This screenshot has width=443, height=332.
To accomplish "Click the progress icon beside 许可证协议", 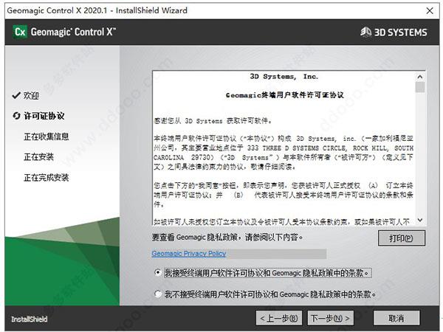I will [16, 116].
